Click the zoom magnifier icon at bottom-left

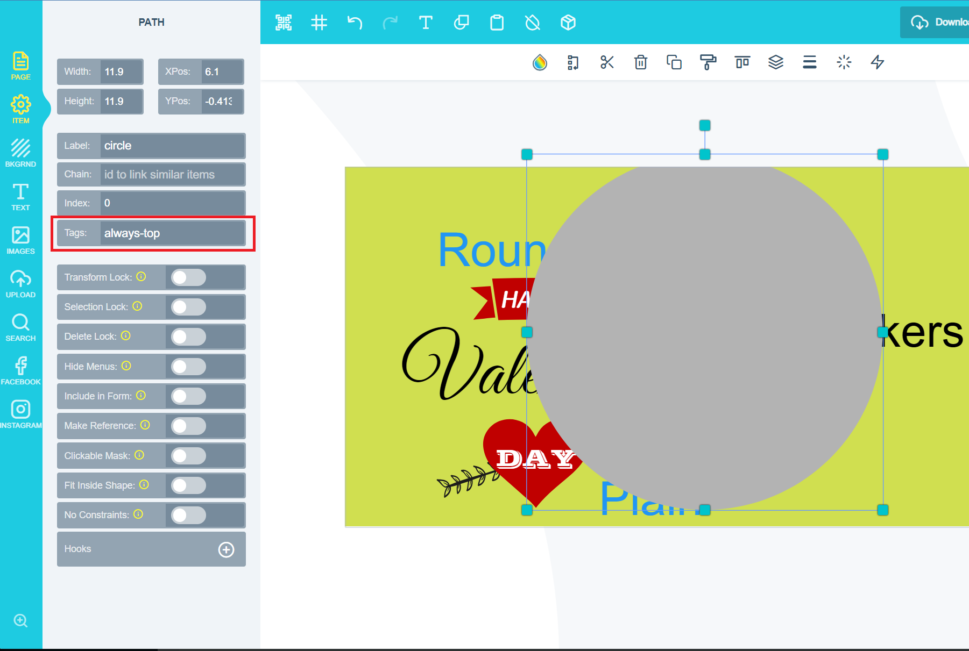pos(21,621)
